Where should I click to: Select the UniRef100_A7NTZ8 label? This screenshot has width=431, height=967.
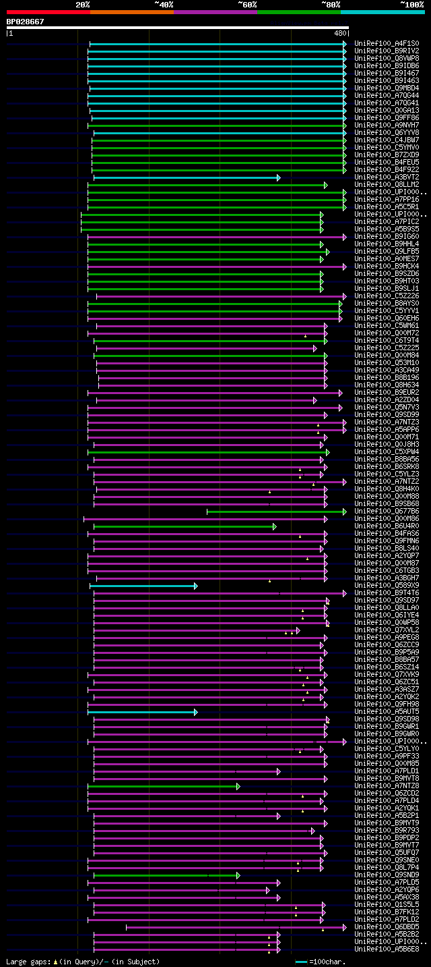[x=387, y=786]
